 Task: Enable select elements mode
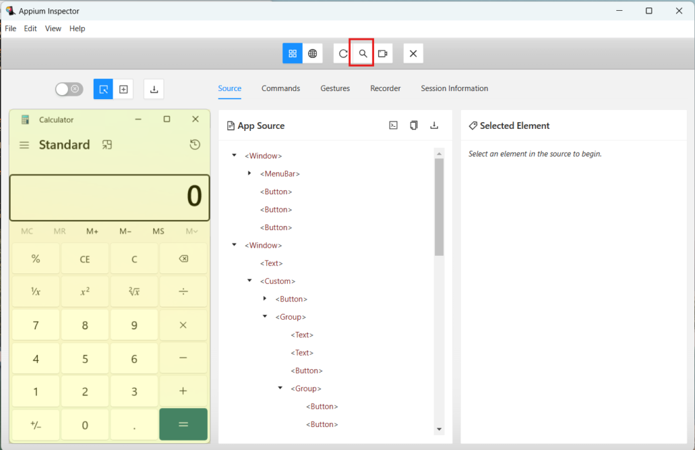click(102, 89)
